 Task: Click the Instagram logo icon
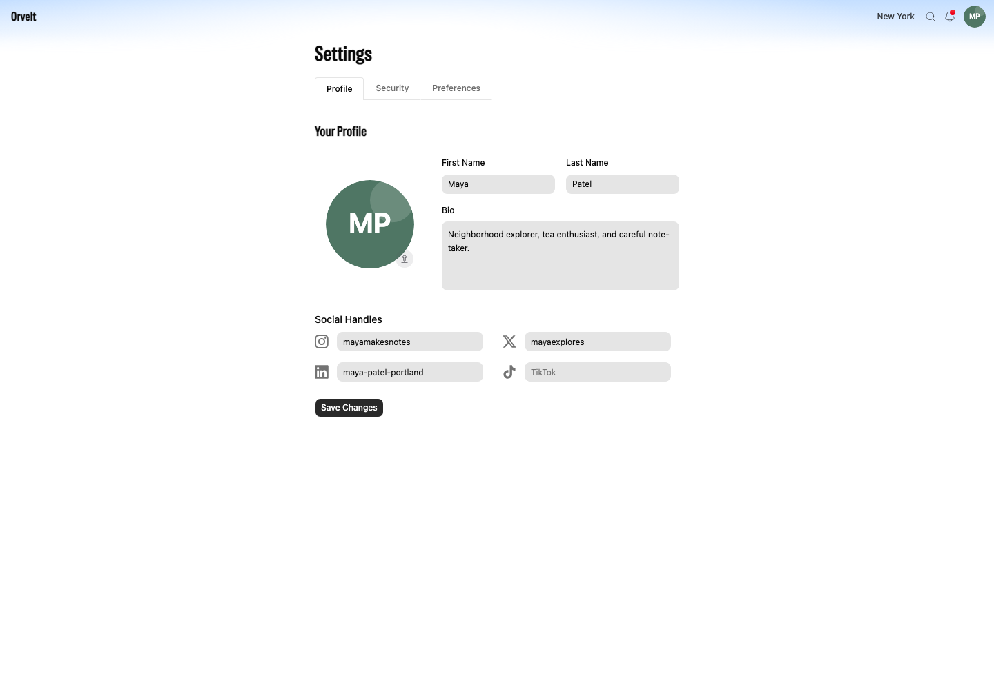click(x=322, y=342)
